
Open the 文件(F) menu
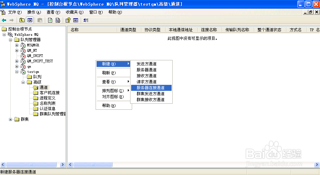15,12
